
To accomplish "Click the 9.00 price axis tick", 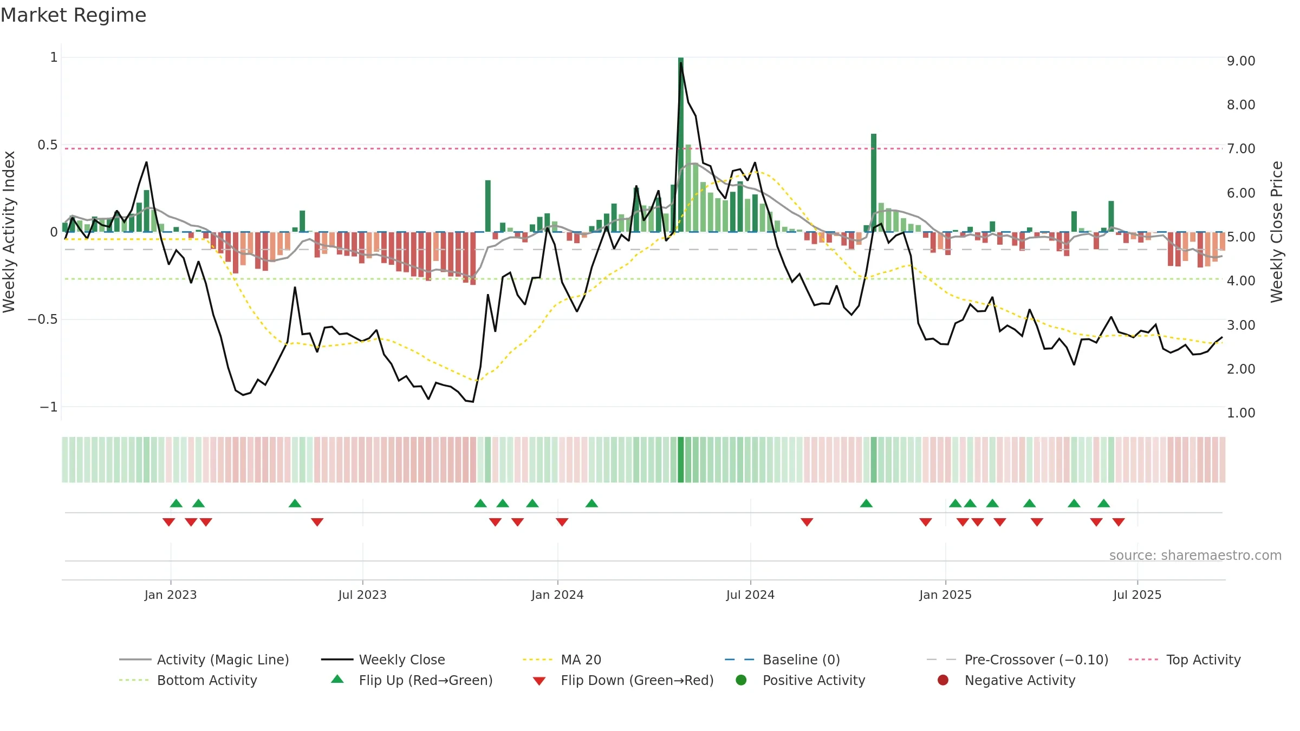I will [1241, 61].
